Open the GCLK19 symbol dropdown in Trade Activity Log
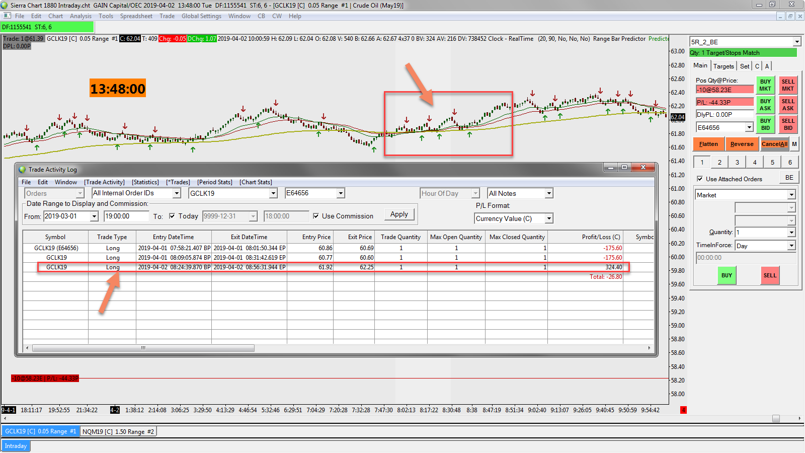The height and width of the screenshot is (453, 805). point(273,193)
